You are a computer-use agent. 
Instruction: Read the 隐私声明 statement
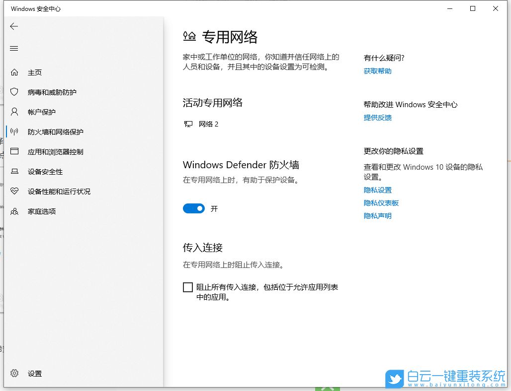[377, 215]
